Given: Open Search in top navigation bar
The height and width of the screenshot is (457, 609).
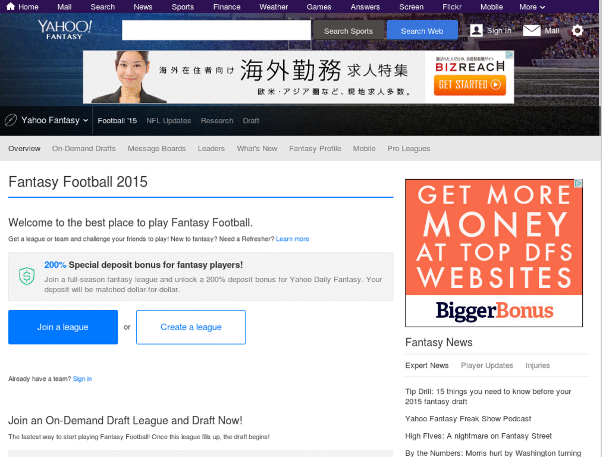Looking at the screenshot, I should [102, 7].
